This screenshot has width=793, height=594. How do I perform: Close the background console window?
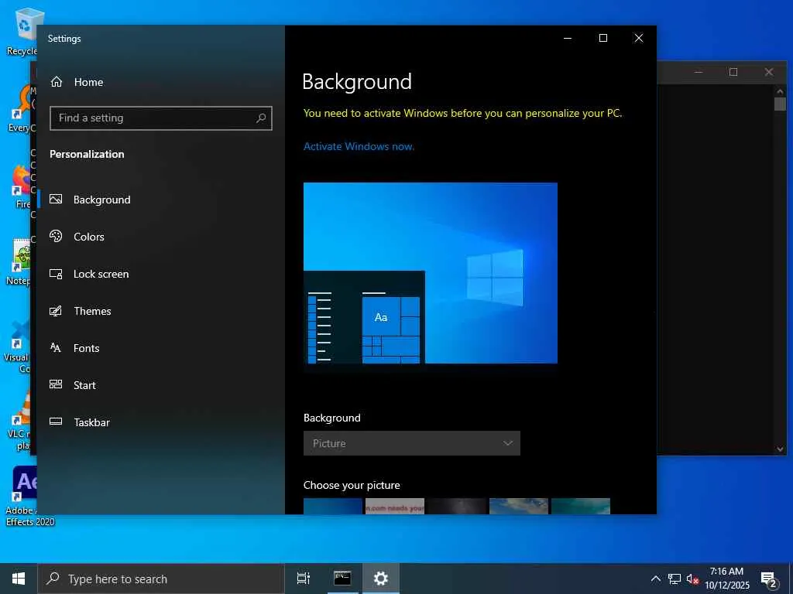tap(769, 72)
